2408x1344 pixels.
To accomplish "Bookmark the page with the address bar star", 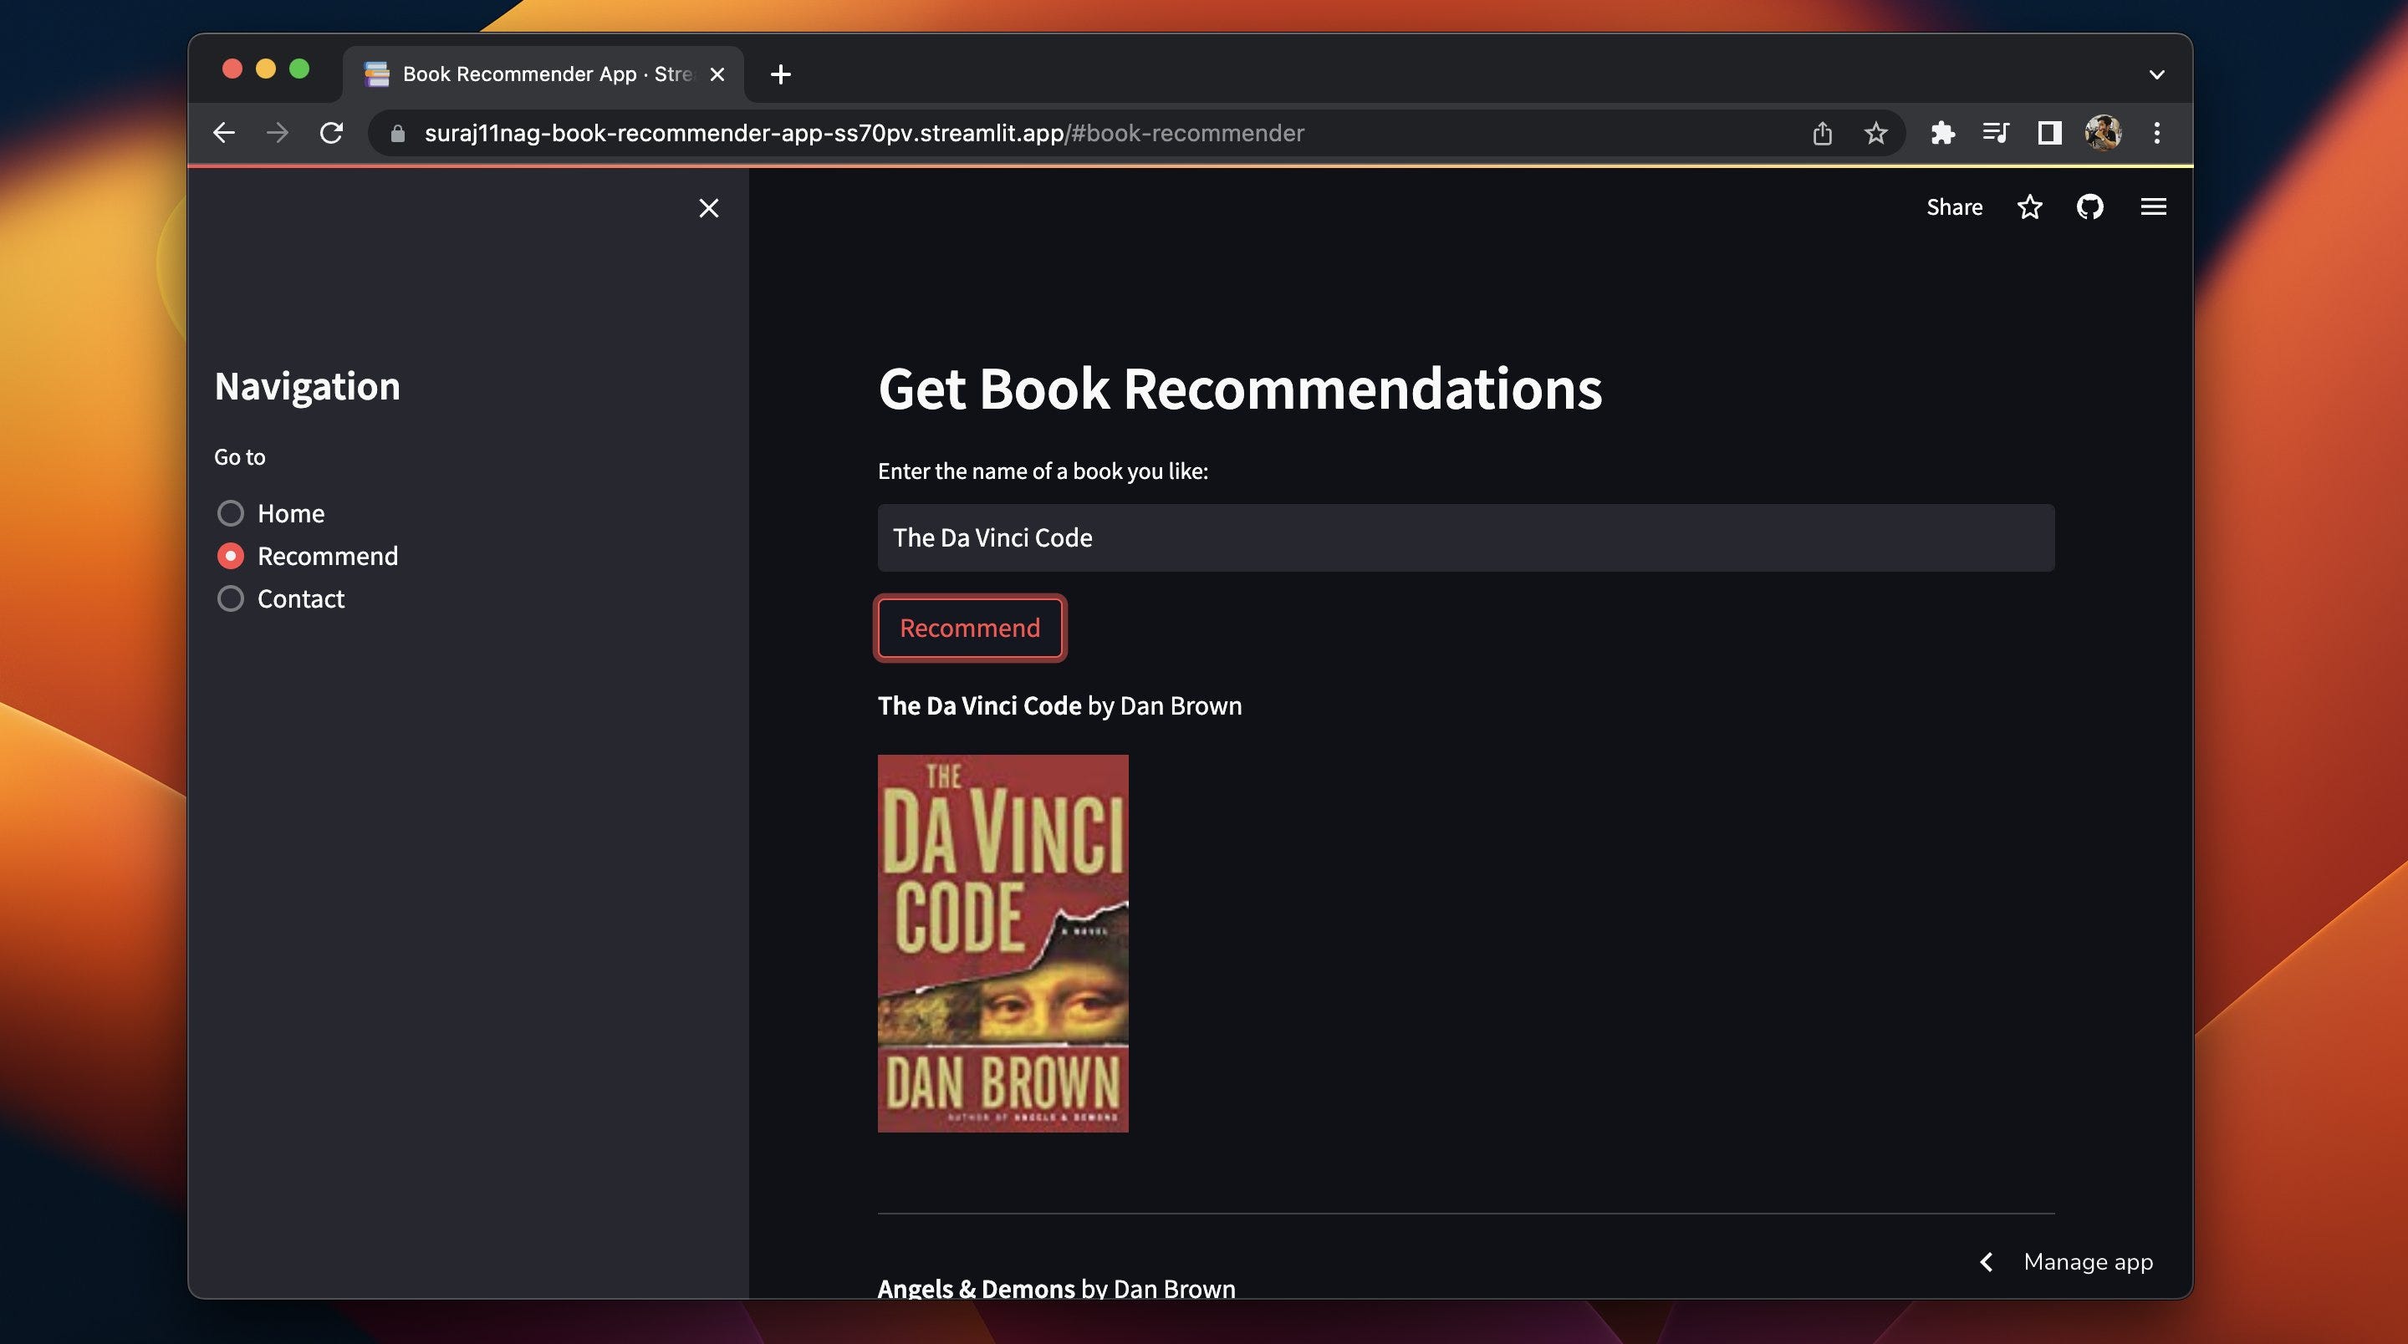I will 1875,133.
